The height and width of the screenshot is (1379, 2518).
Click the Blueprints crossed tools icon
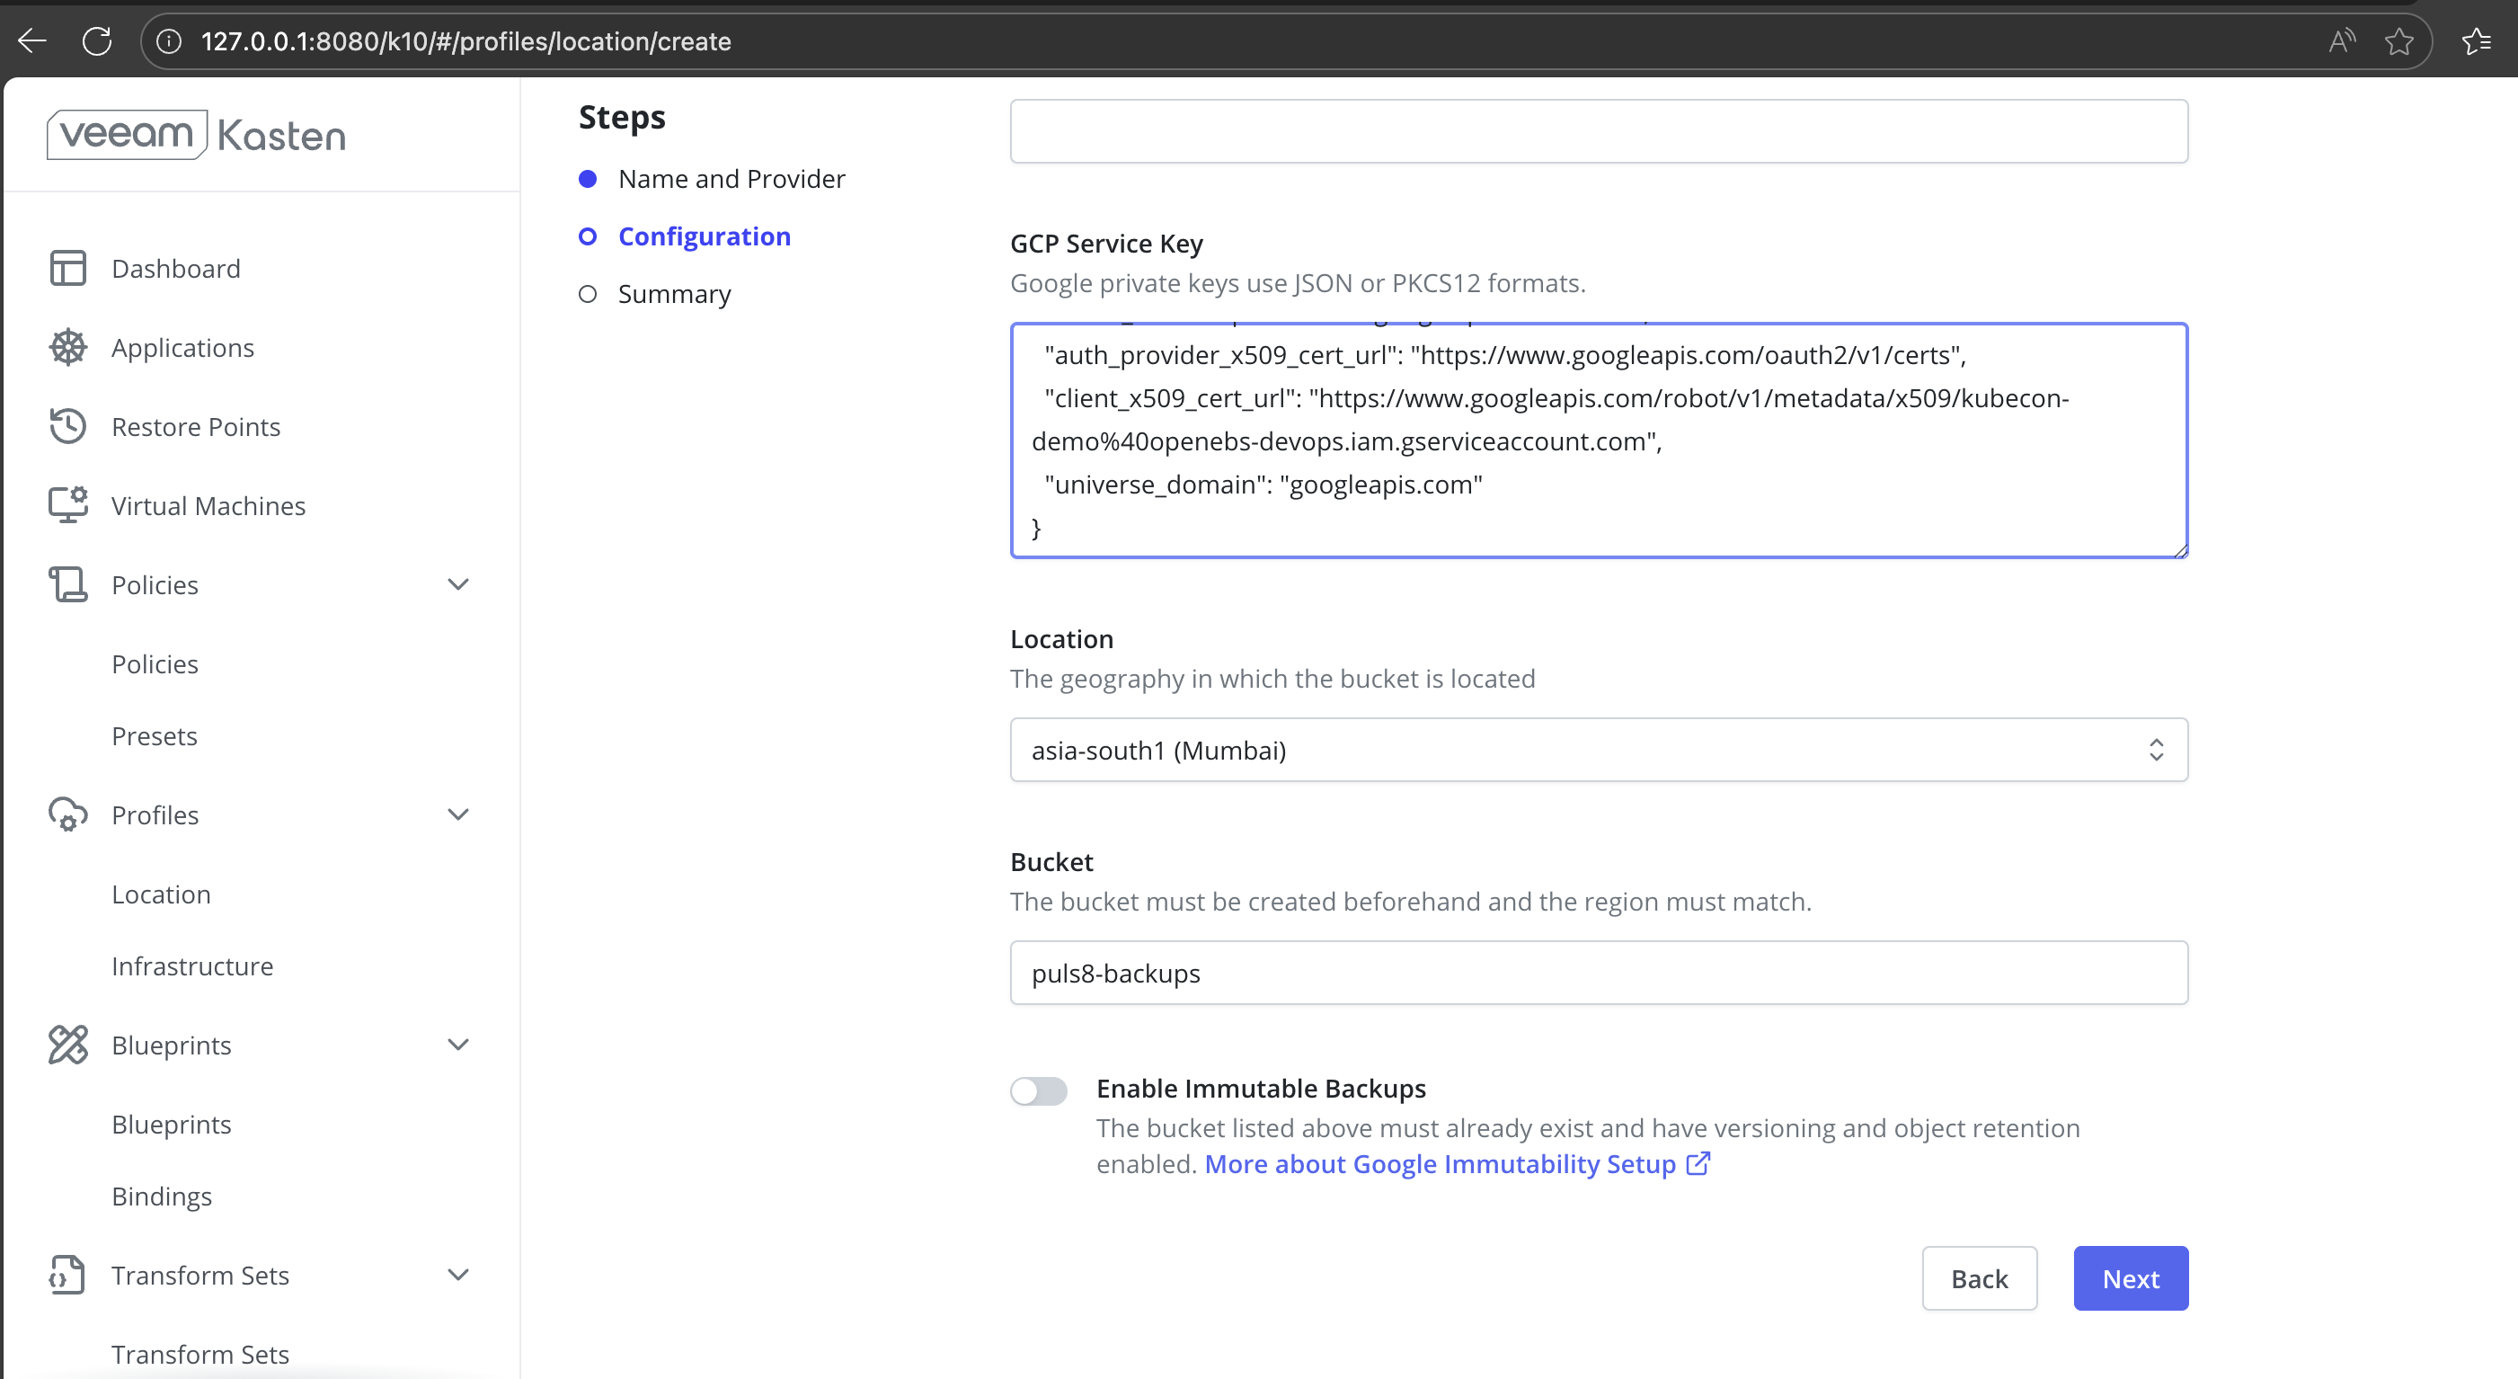67,1045
